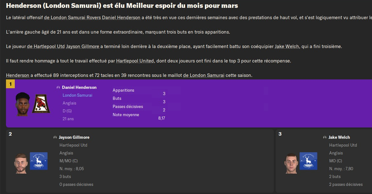Open Jake Welch's face portrait
372x194 pixels.
290,163
